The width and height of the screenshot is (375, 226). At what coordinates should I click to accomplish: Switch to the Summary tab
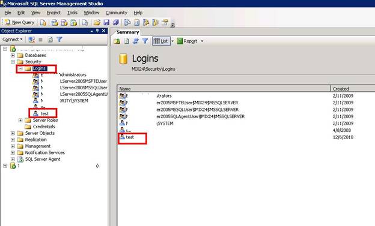[128, 32]
